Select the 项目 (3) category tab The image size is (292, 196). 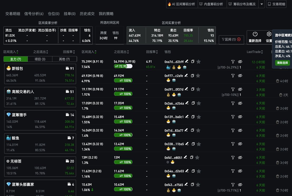pos(40,59)
